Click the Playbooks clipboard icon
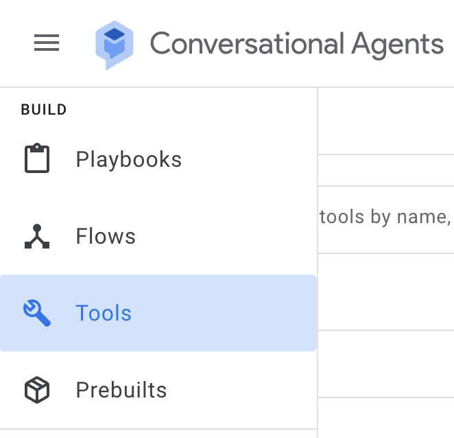The height and width of the screenshot is (438, 454). [37, 159]
